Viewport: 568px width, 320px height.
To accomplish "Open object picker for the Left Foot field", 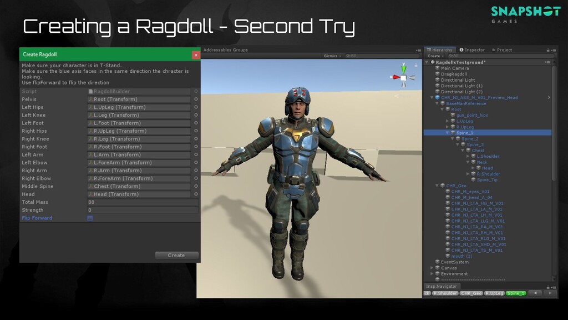I will pos(196,123).
